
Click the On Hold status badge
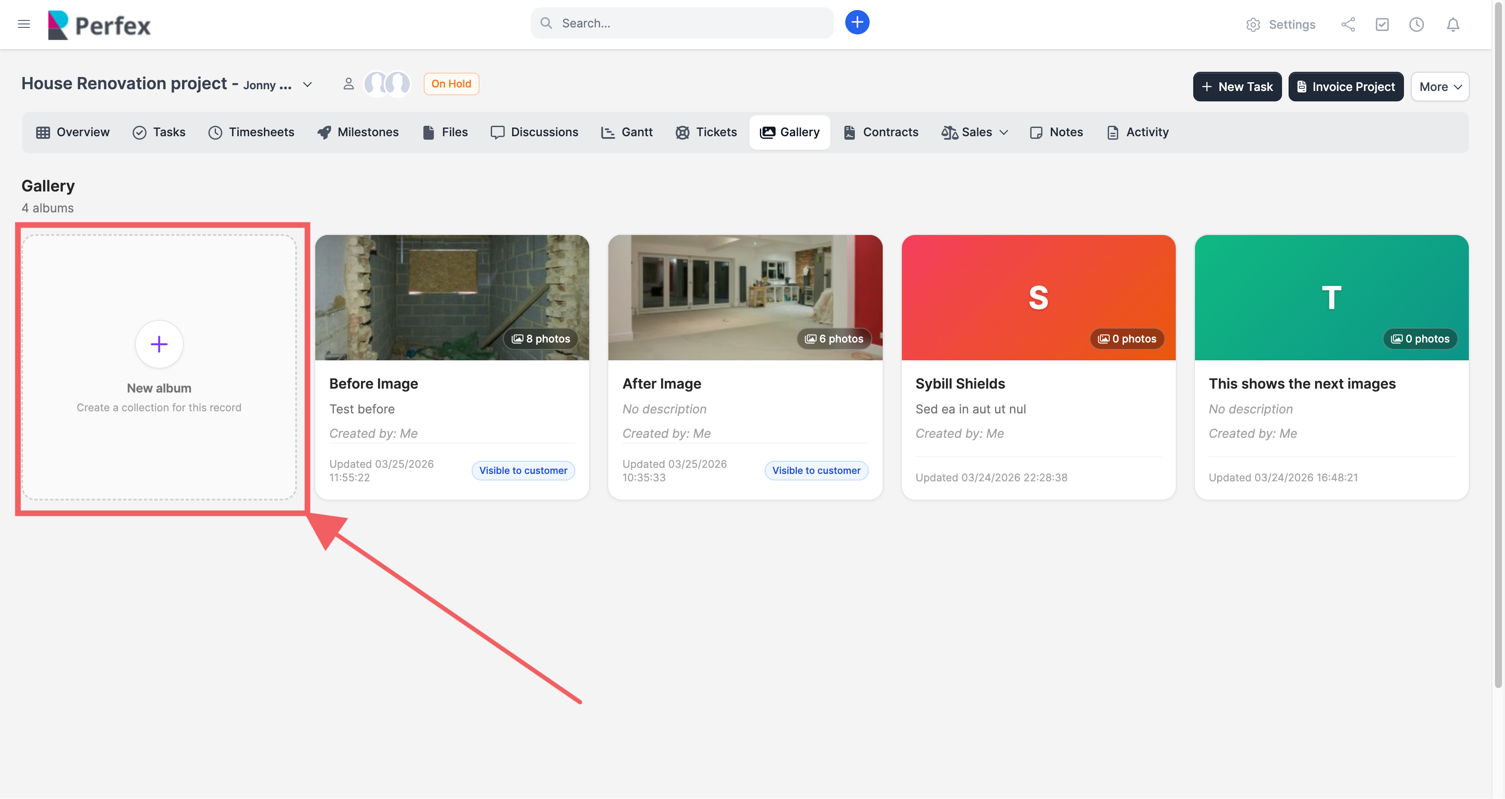(x=451, y=84)
